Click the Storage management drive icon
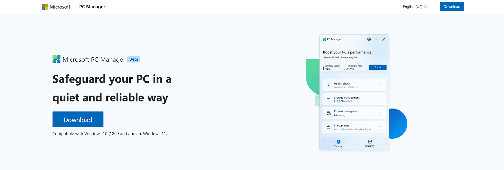The height and width of the screenshot is (170, 504). [x=328, y=99]
